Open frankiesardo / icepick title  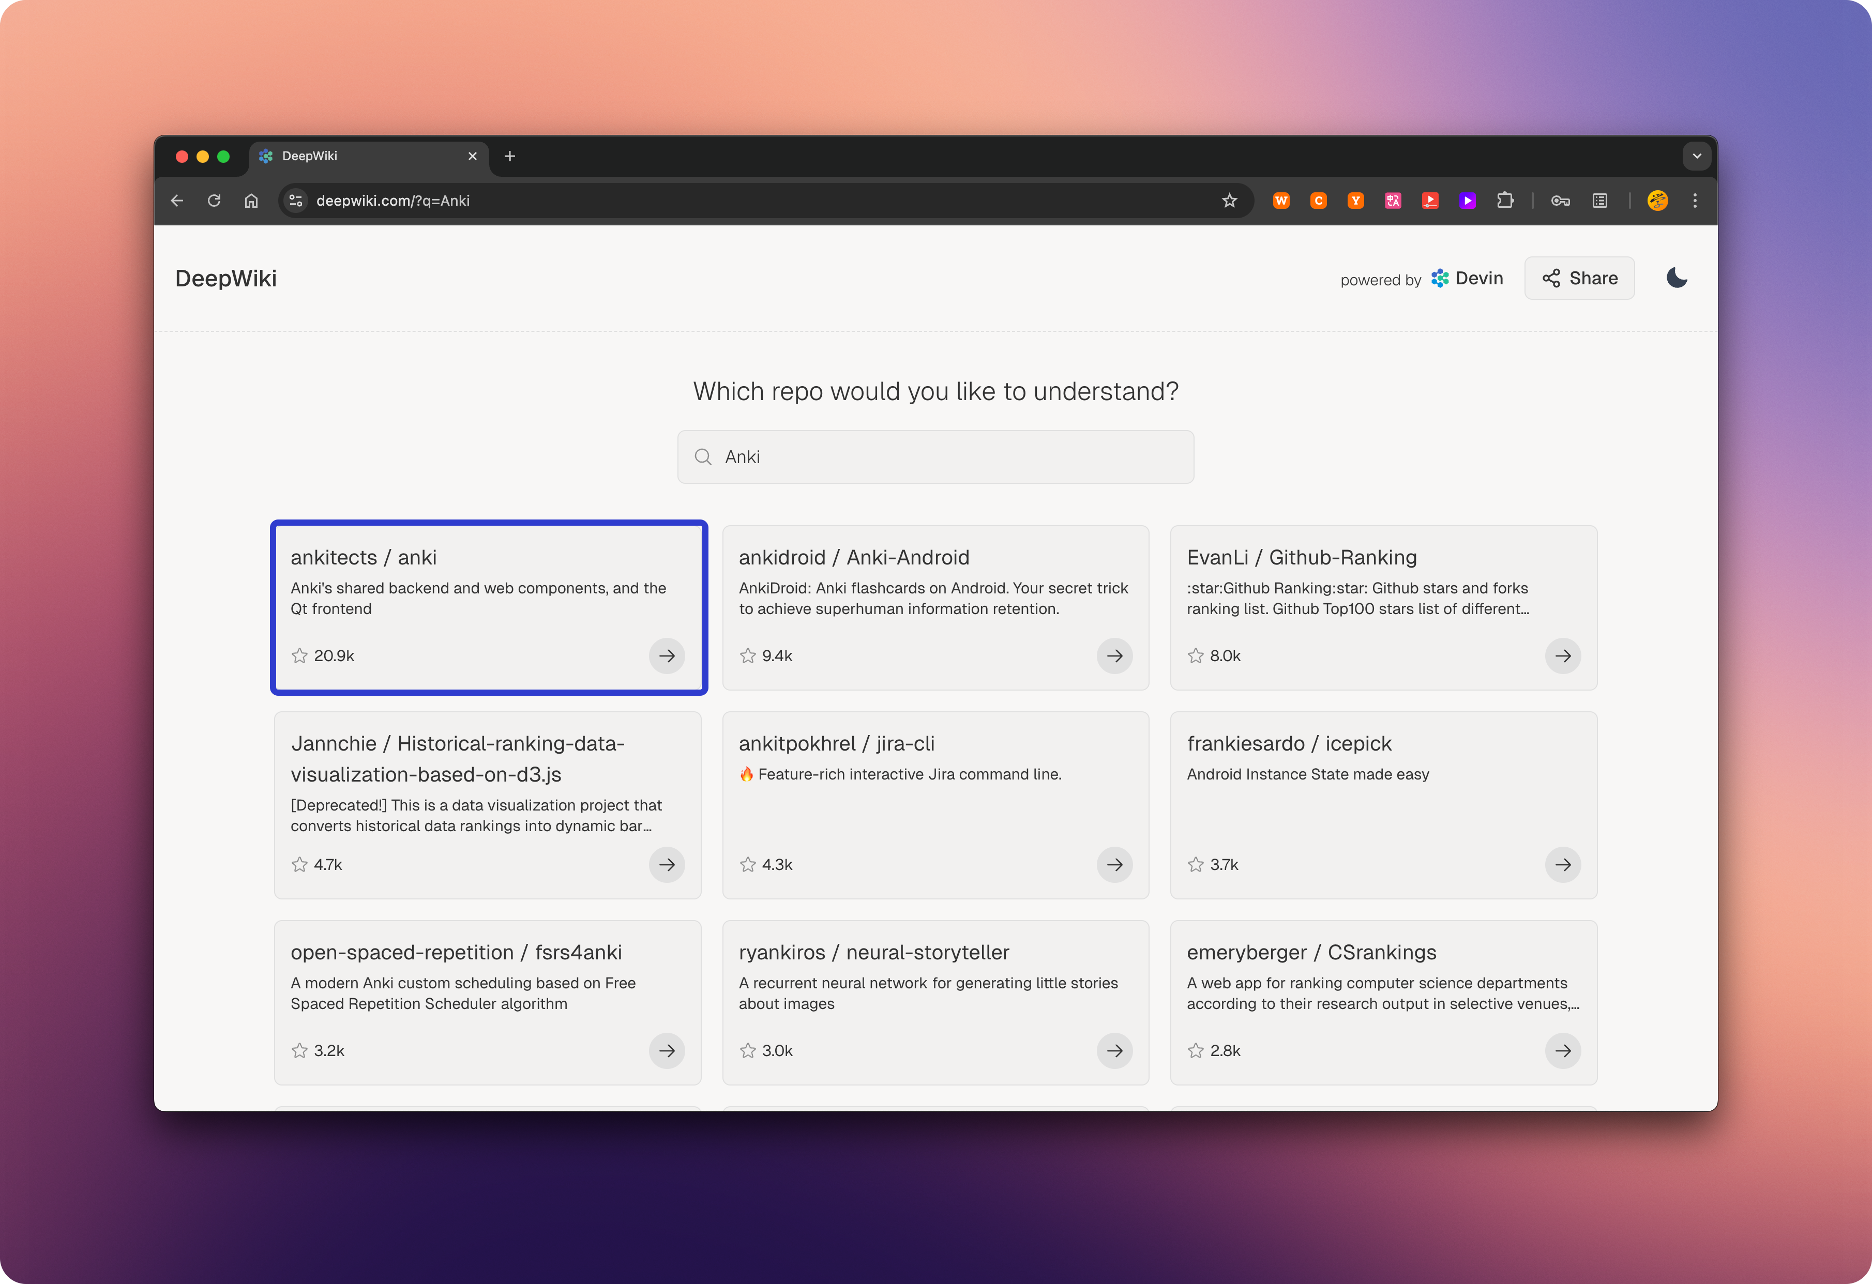point(1289,743)
